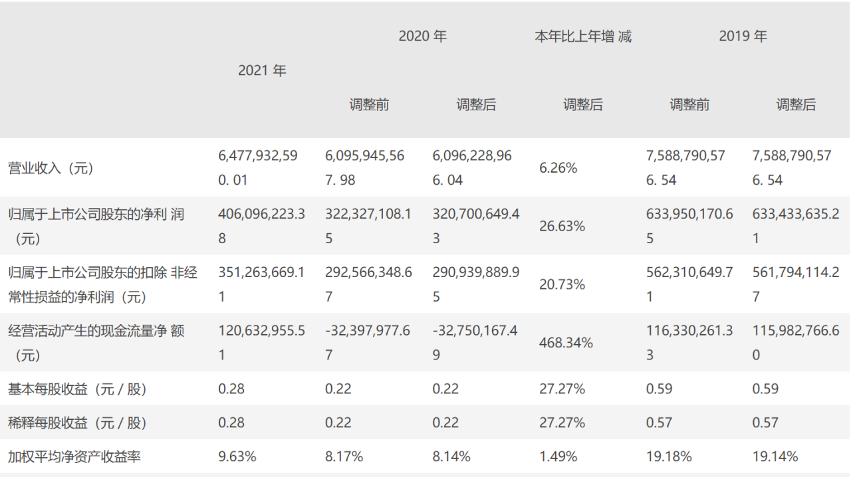Click the 1.49% change cell

(558, 456)
